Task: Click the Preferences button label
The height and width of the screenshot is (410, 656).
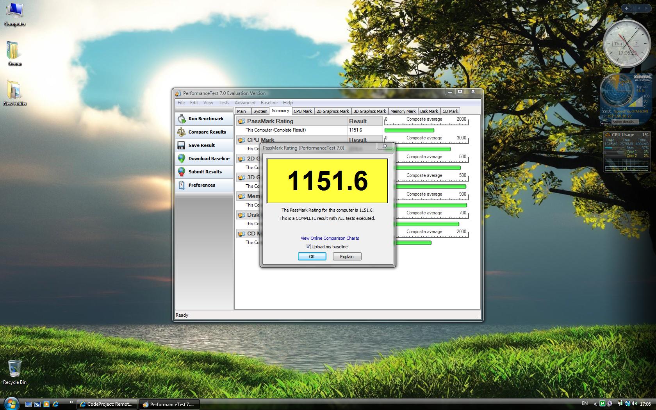Action: point(202,185)
